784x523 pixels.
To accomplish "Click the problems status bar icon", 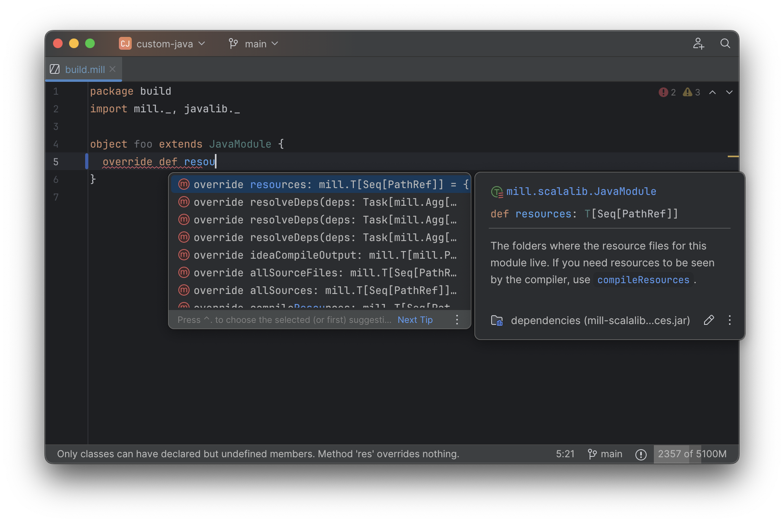I will (641, 454).
